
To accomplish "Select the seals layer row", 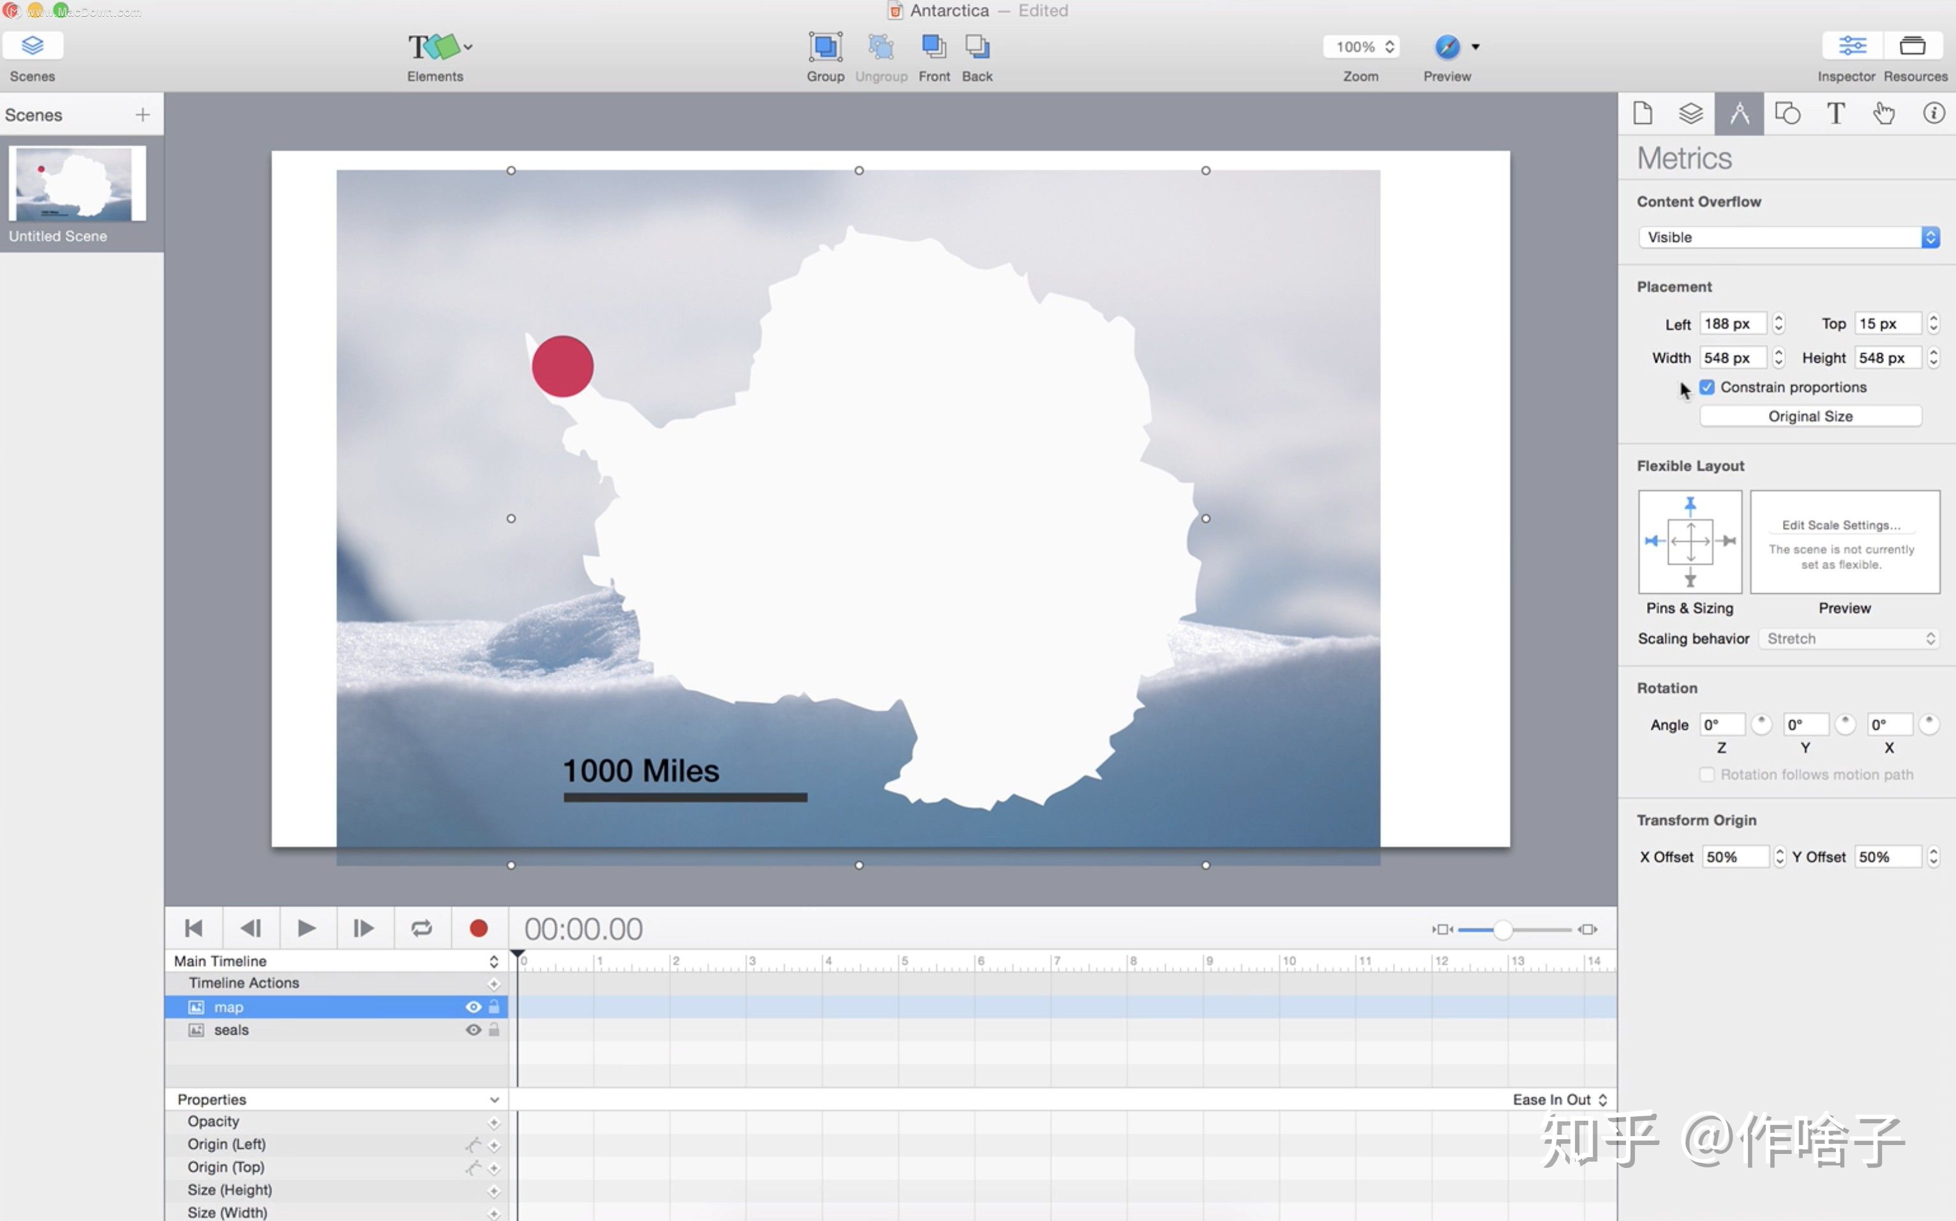I will [336, 1031].
